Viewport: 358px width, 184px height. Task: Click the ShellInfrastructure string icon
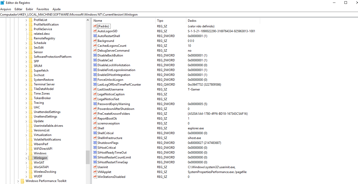tap(95, 138)
